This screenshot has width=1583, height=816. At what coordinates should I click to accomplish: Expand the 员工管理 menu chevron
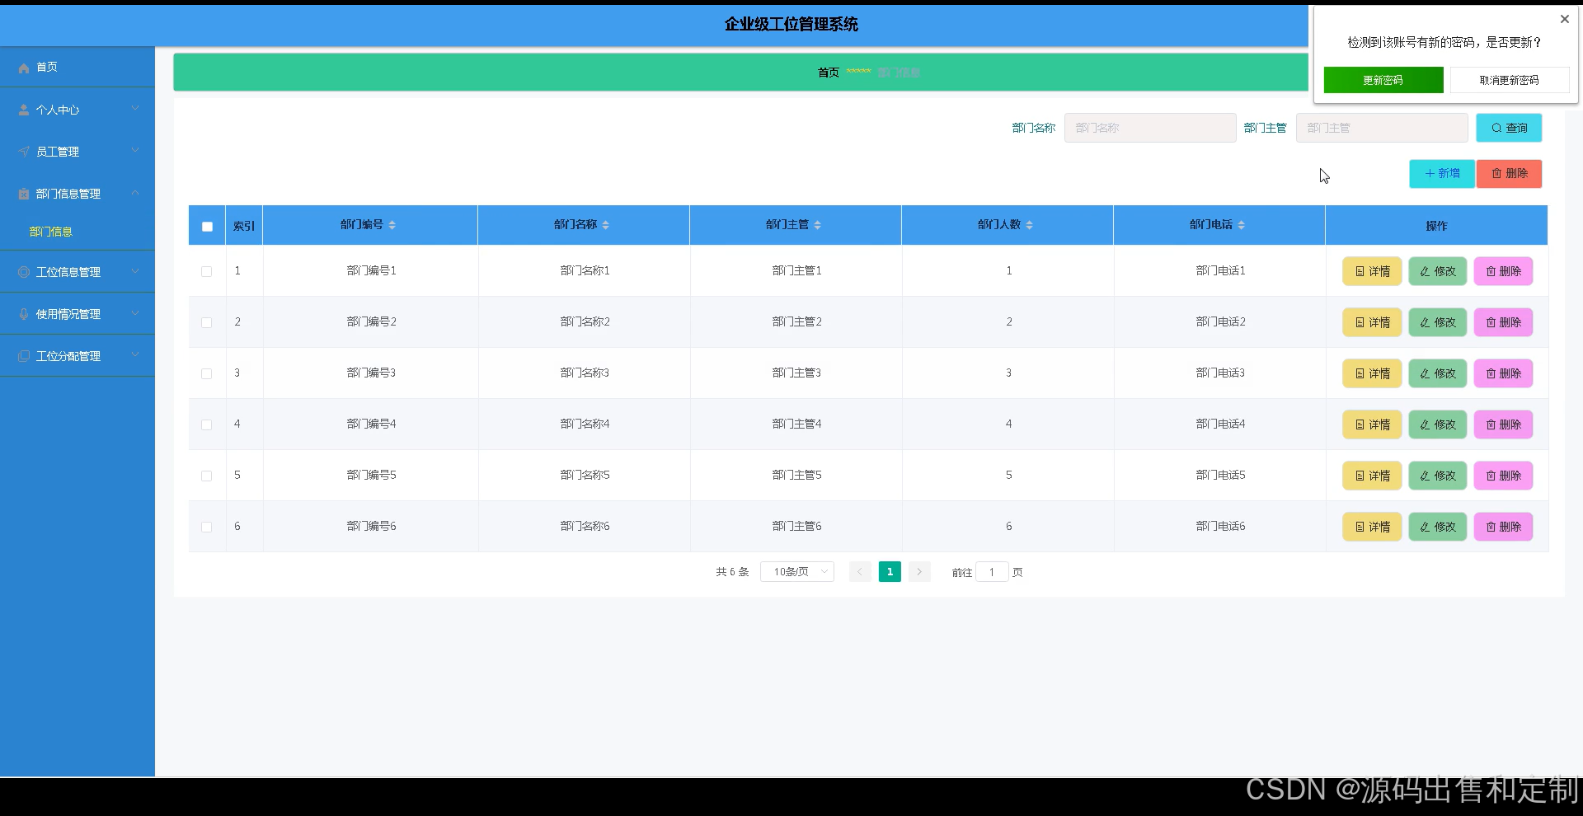[x=135, y=151]
